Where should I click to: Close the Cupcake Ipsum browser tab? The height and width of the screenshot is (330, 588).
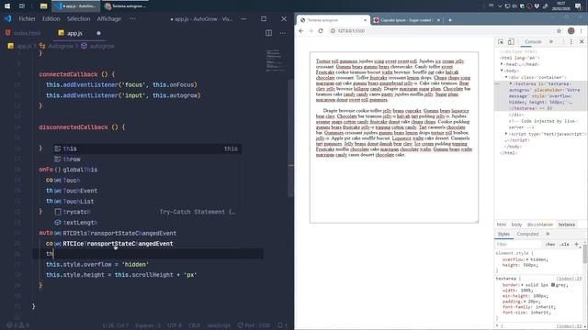[438, 20]
